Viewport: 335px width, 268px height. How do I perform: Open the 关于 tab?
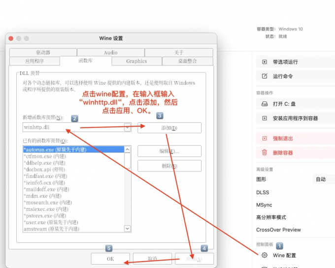pos(179,52)
